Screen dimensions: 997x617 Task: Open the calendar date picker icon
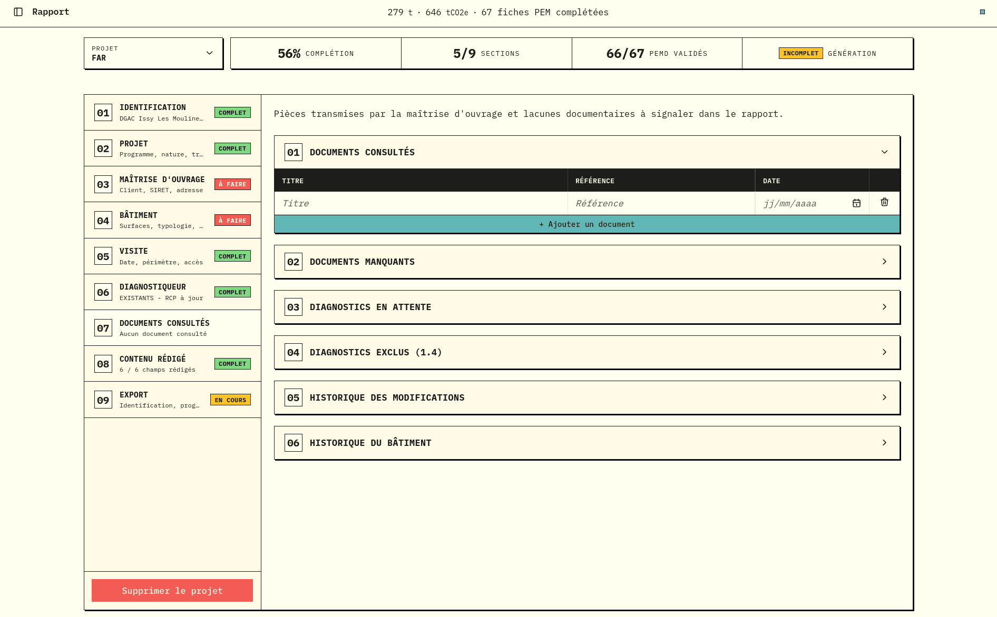[x=856, y=203]
